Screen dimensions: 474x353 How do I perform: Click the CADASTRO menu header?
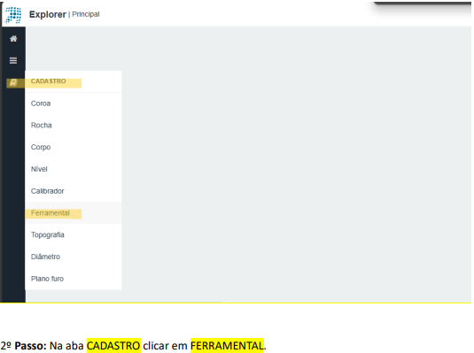pos(49,81)
